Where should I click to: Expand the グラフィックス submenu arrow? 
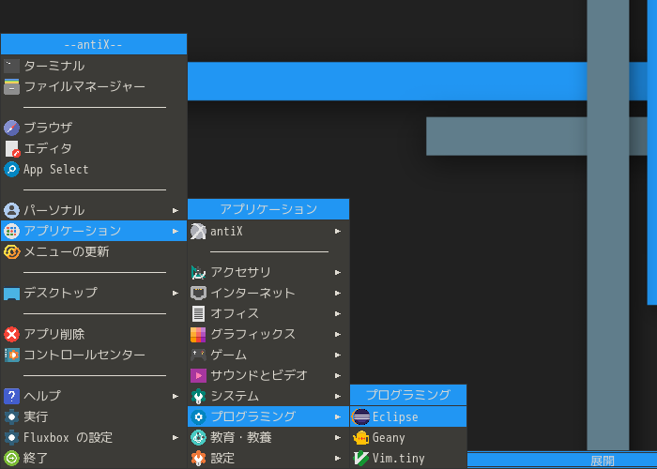338,334
